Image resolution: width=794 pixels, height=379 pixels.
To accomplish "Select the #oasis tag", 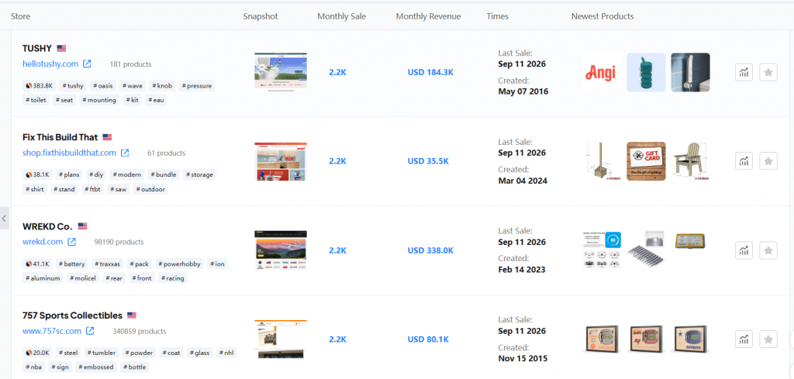I will click(x=103, y=85).
